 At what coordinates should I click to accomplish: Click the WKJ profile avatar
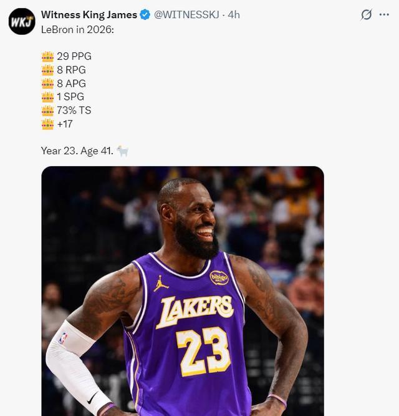(22, 21)
